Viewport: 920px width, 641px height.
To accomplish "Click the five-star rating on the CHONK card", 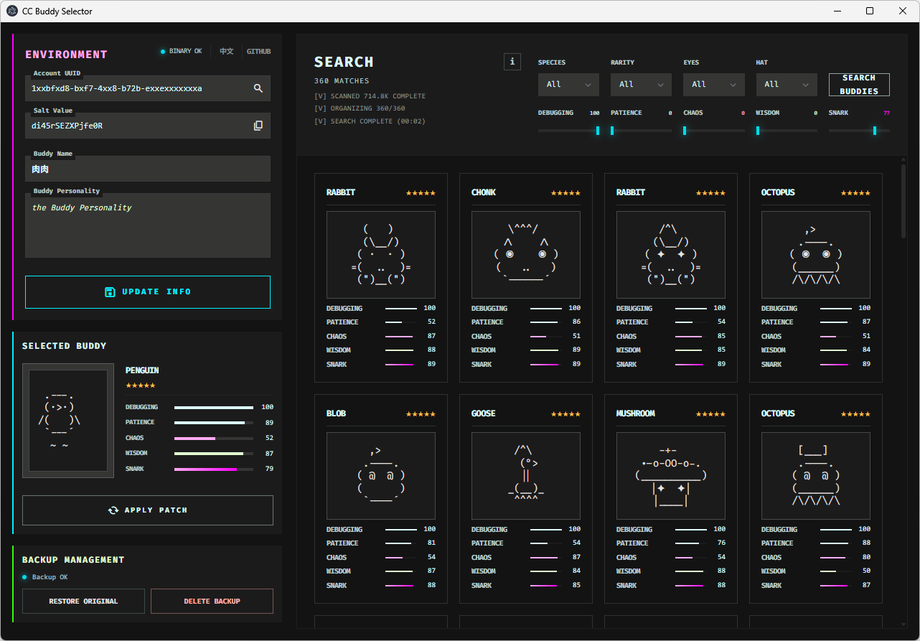I will click(565, 192).
